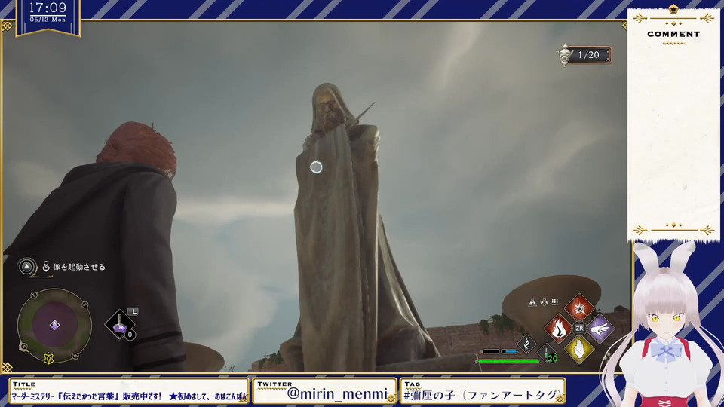This screenshot has height=407, width=724.
Task: Click the purple potion tool slot
Action: (x=120, y=324)
